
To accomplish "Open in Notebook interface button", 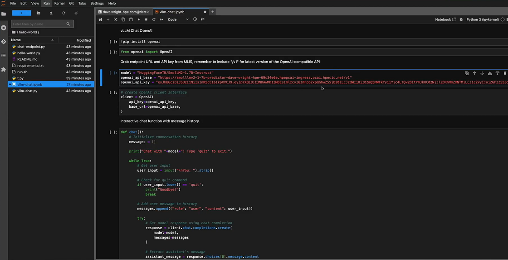I will 445,19.
